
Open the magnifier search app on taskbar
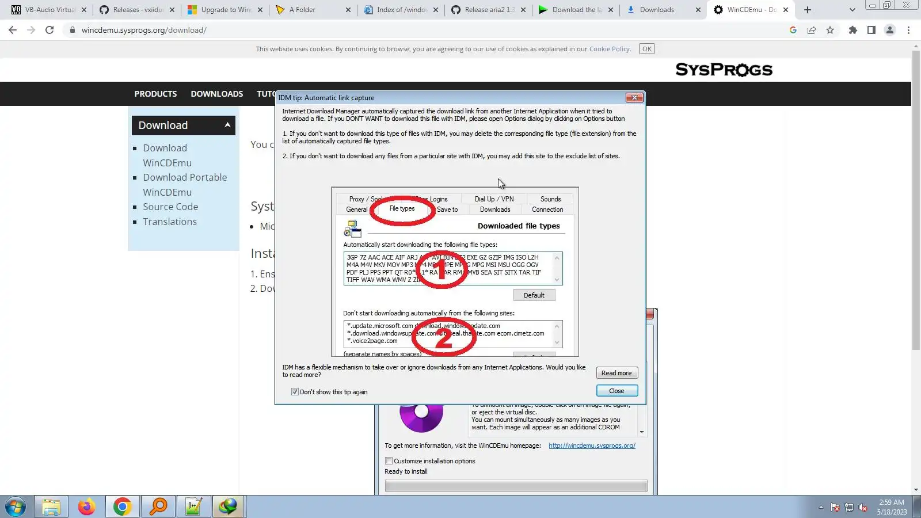[158, 507]
